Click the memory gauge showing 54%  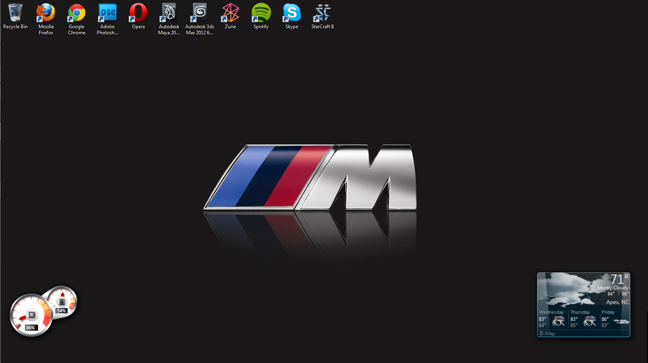pos(62,302)
